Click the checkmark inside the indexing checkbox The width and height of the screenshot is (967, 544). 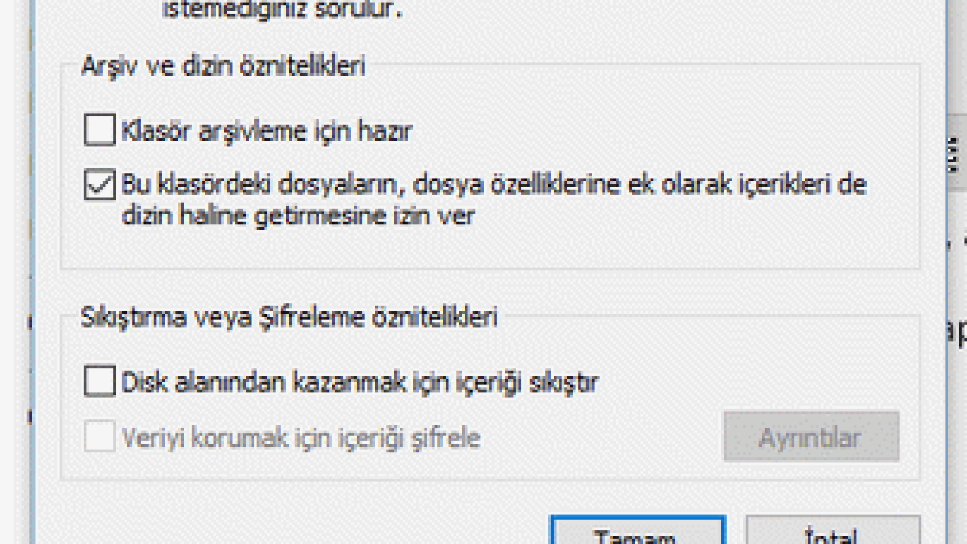(100, 184)
